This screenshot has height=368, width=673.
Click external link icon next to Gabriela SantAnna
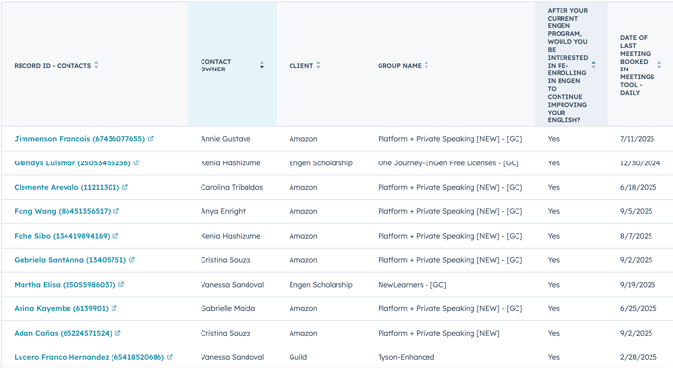(132, 259)
